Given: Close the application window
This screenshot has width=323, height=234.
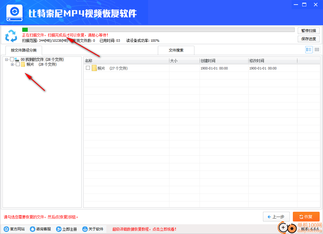Looking at the screenshot, I should [316, 5].
